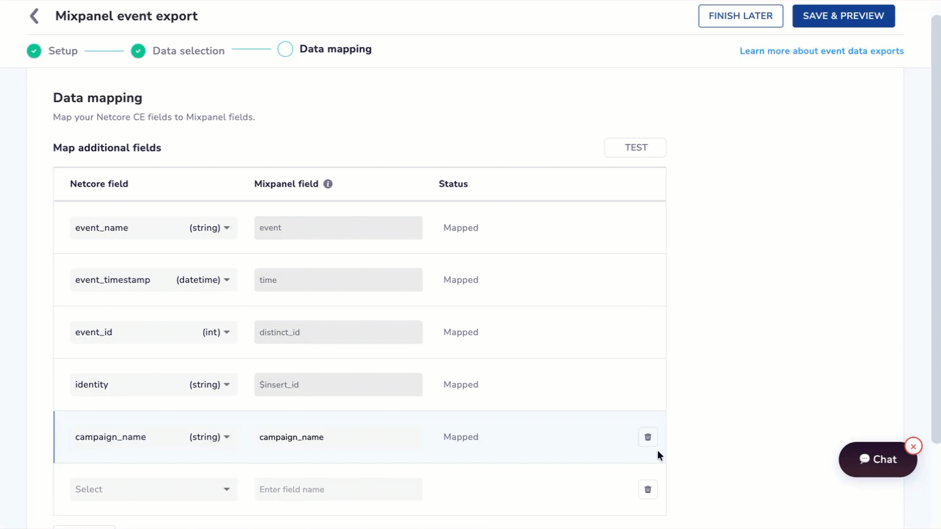Viewport: 941px width, 529px height.
Task: Click SAVE & PREVIEW button
Action: point(843,16)
